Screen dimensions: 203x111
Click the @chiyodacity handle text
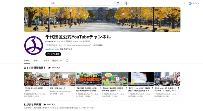click(x=50, y=41)
